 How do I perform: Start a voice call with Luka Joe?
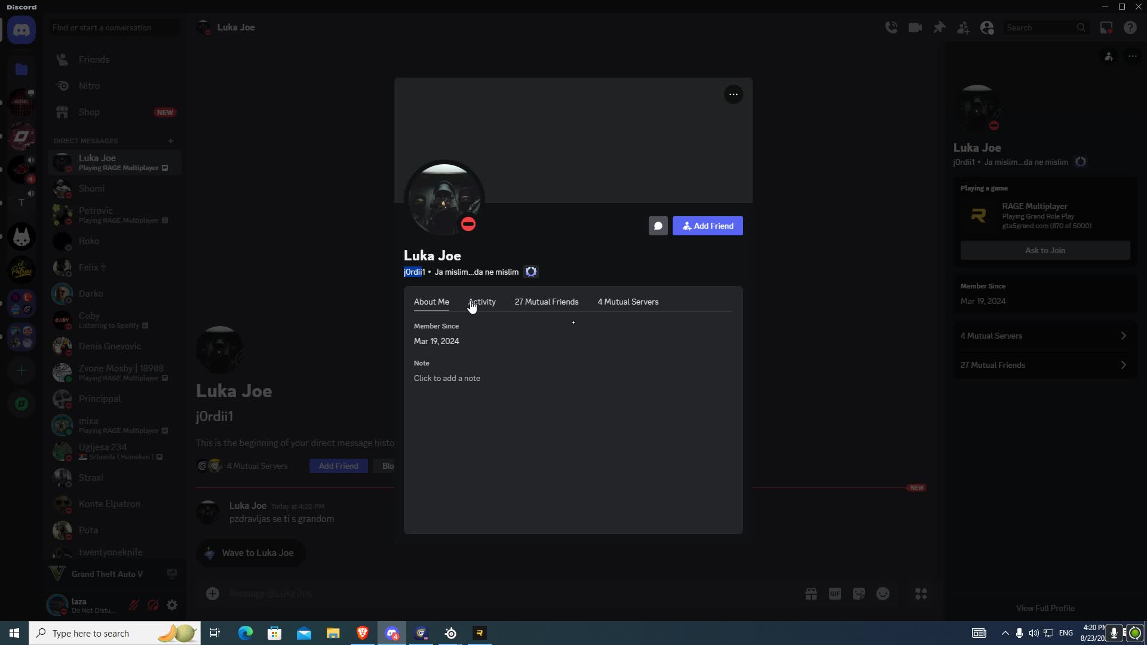[891, 27]
